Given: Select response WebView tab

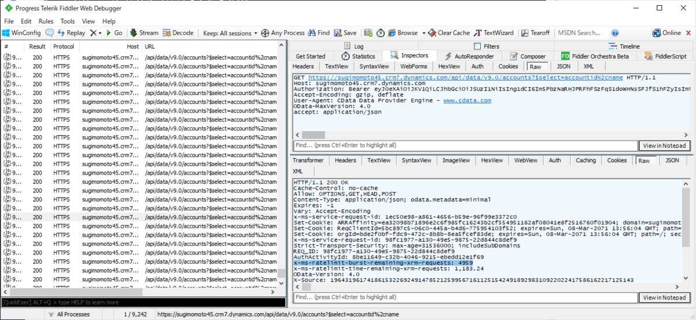Looking at the screenshot, I should 525,161.
